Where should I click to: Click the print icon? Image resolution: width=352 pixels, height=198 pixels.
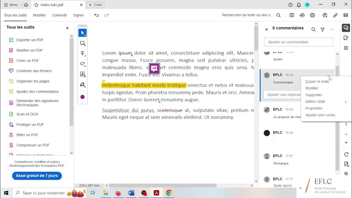click(x=312, y=15)
